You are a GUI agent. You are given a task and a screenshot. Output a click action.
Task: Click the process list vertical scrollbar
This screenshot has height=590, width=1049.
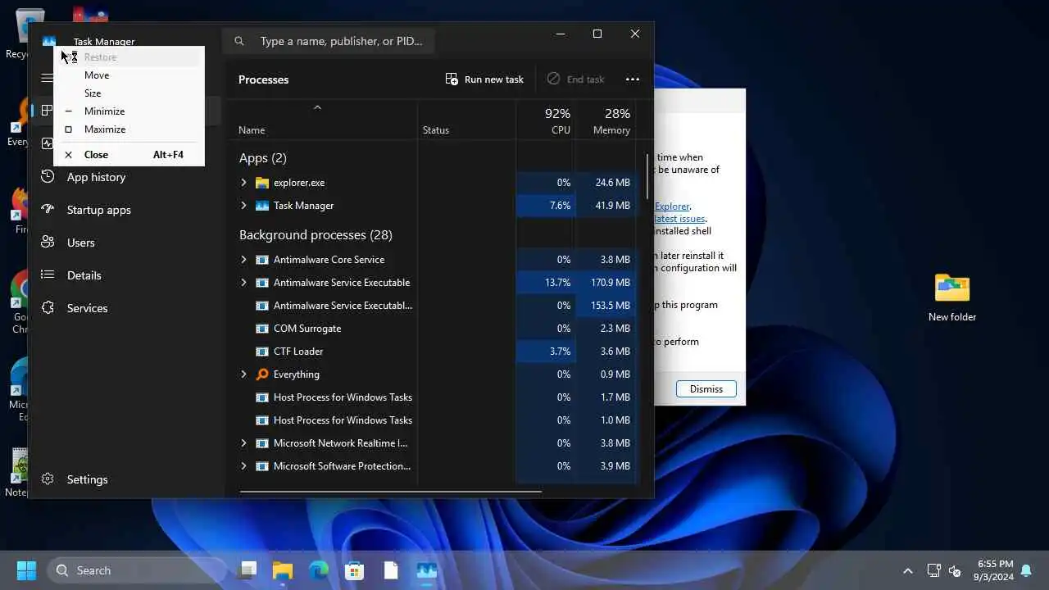[648, 176]
